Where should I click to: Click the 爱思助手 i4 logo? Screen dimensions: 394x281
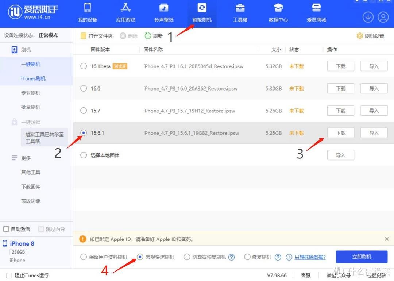point(33,12)
